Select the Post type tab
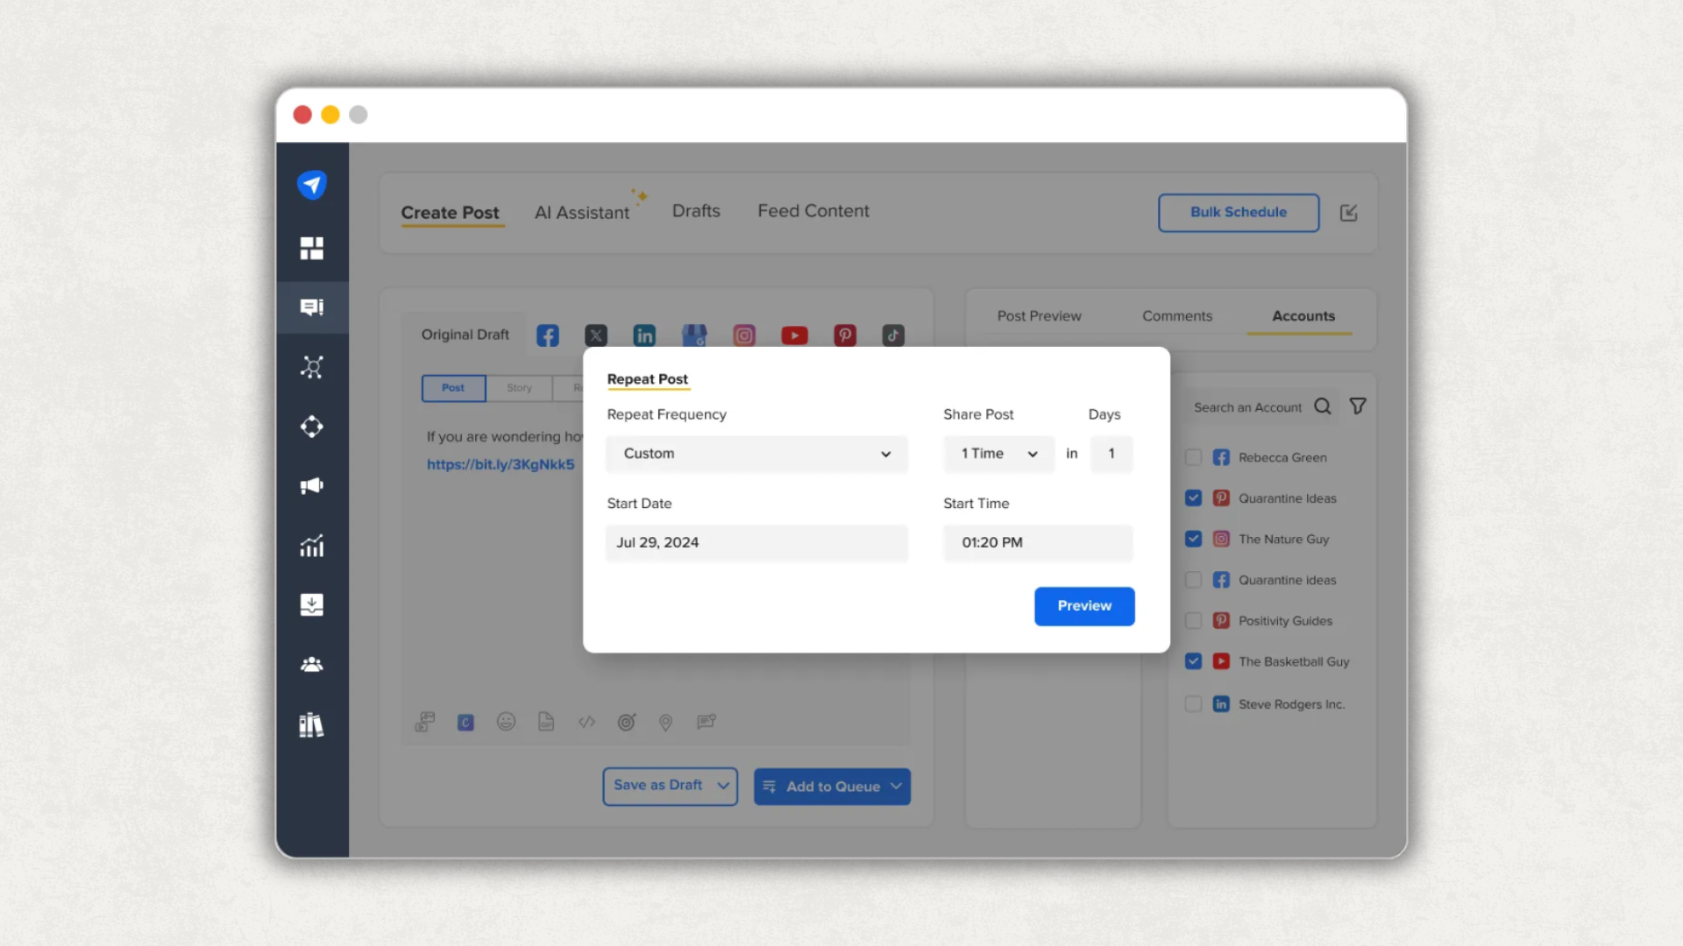This screenshot has height=946, width=1683. coord(453,388)
